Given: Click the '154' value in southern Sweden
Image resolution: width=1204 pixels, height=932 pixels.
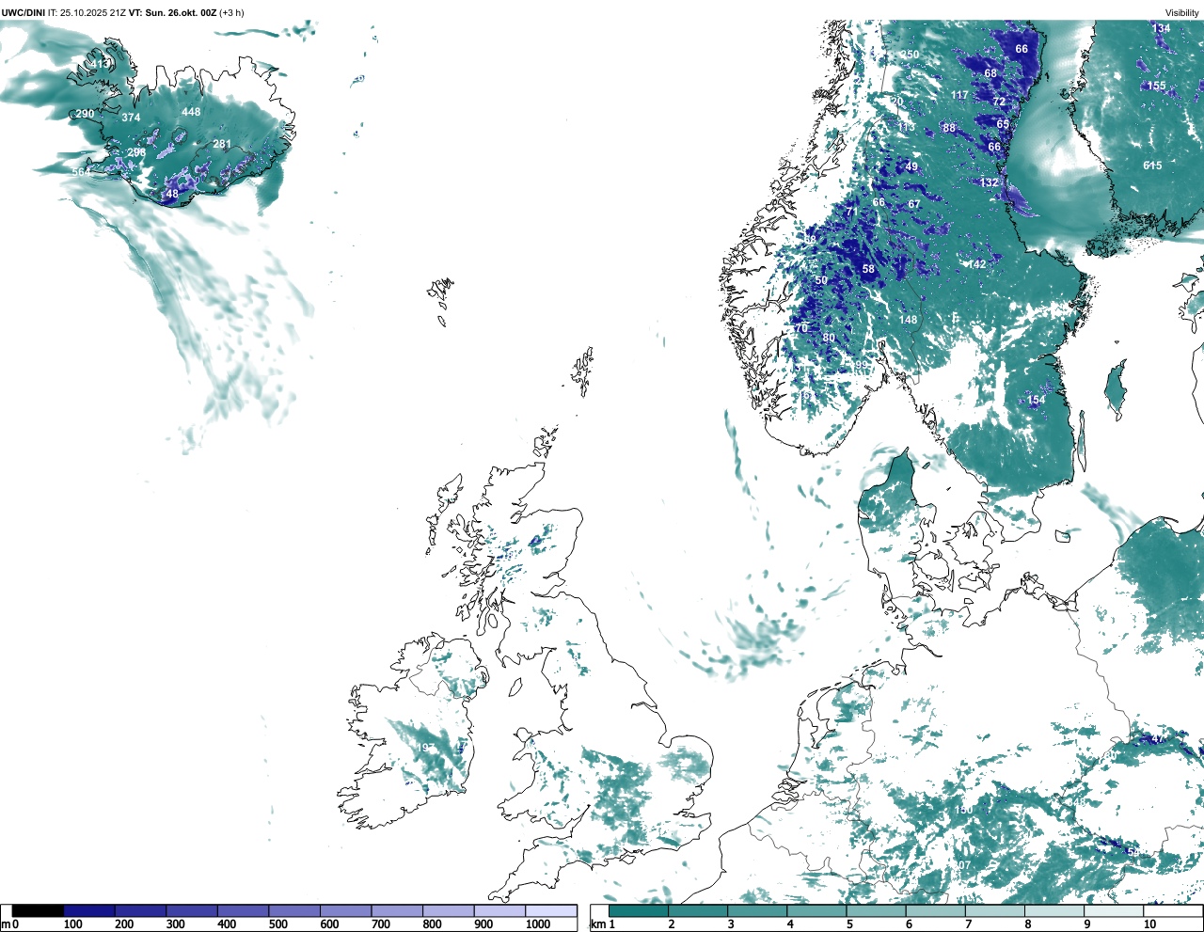Looking at the screenshot, I should tap(1036, 400).
